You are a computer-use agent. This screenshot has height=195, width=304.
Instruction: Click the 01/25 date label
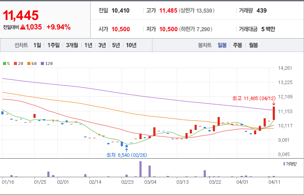pyautogui.click(x=40, y=182)
